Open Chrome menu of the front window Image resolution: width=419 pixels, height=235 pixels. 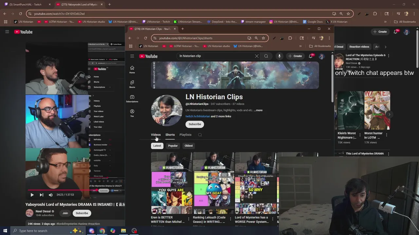329,38
